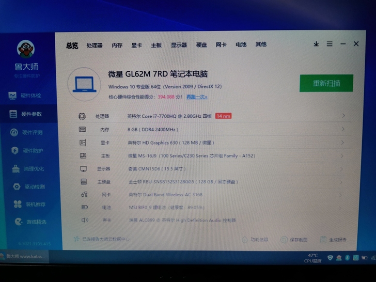Click 已连接鲁大师云数据中心 status text
Viewport: 376px width, 282px height.
coord(105,239)
